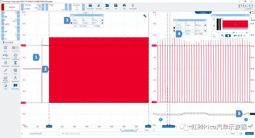Open Waveform 2 of 18 buffer navigator
Image resolution: width=255 pixels, height=138 pixels.
pyautogui.click(x=76, y=7)
